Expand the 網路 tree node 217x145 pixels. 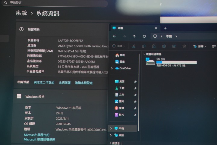coord(111,135)
